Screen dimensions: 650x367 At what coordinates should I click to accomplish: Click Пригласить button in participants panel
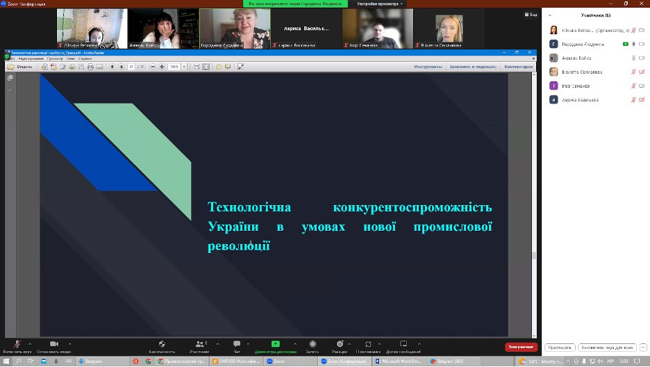tap(560, 347)
